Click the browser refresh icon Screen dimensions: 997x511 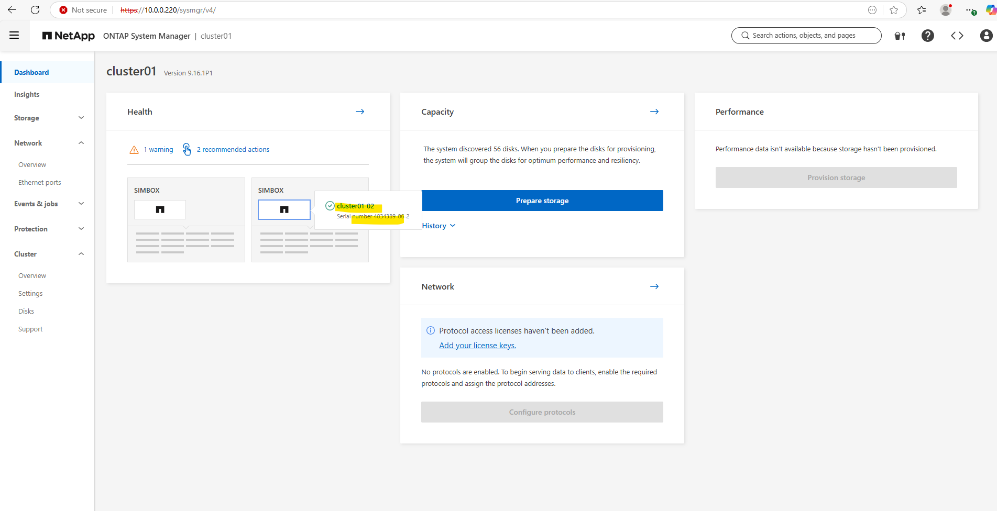coord(35,9)
